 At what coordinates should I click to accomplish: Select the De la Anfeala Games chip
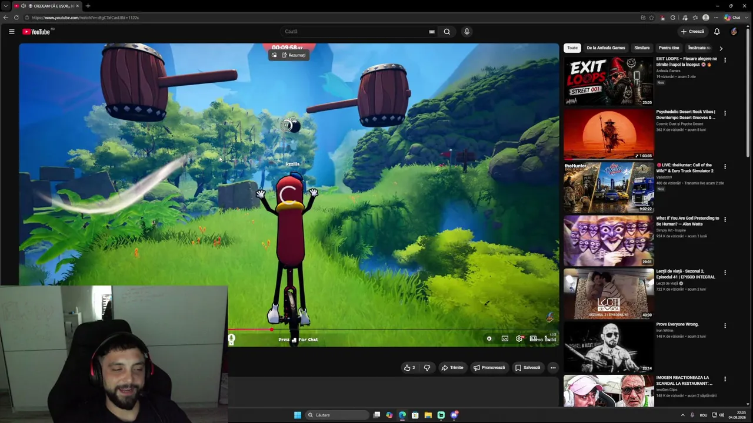pos(606,48)
